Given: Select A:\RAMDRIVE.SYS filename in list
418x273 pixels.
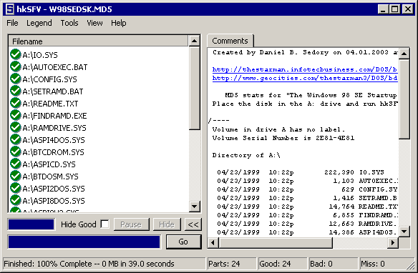Looking at the screenshot, I should tap(54, 128).
